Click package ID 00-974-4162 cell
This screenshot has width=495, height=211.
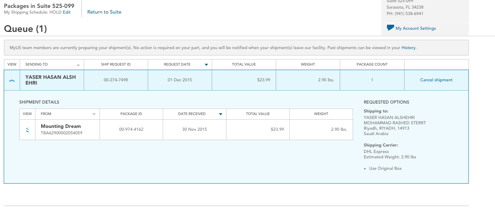tap(131, 129)
